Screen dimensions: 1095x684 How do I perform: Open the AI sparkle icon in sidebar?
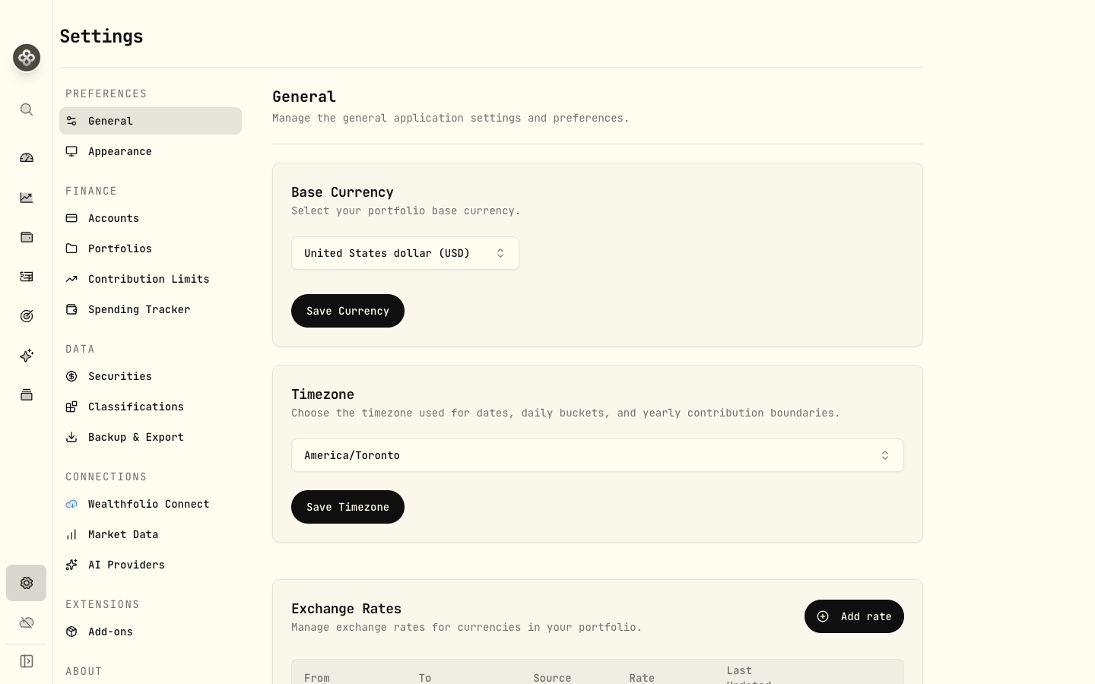27,356
